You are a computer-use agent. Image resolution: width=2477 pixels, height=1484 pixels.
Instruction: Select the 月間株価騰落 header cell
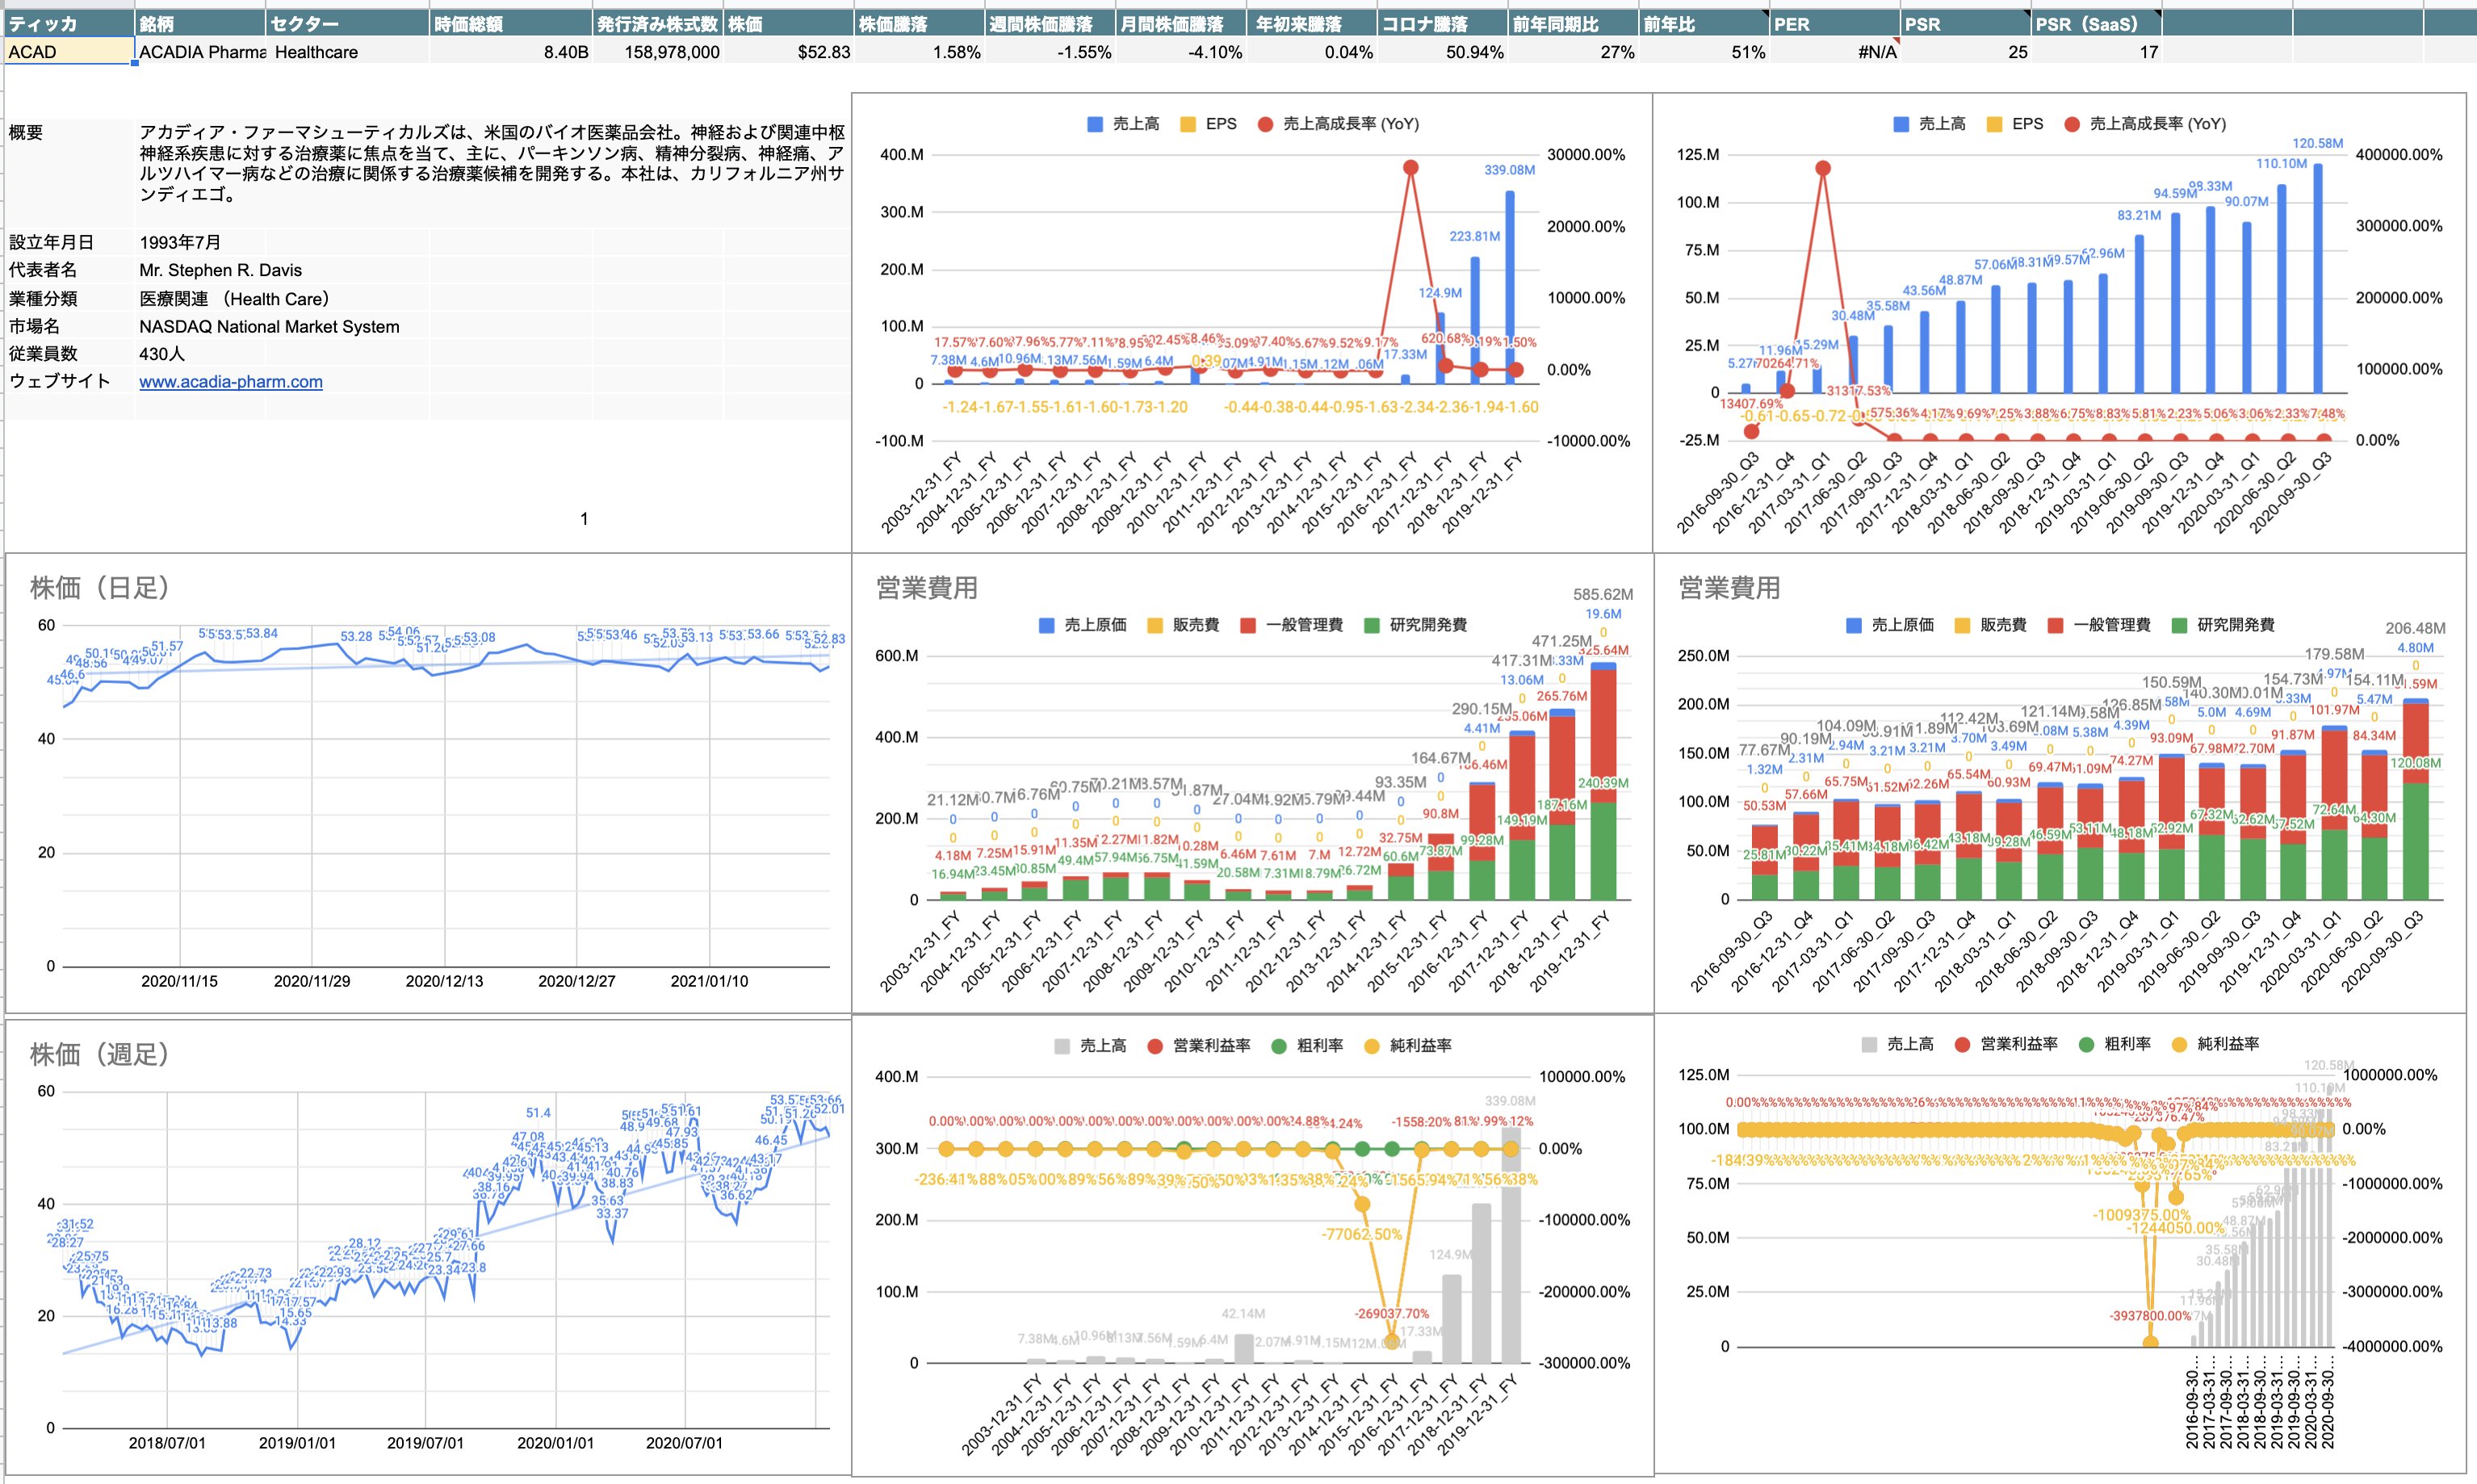pyautogui.click(x=1181, y=24)
